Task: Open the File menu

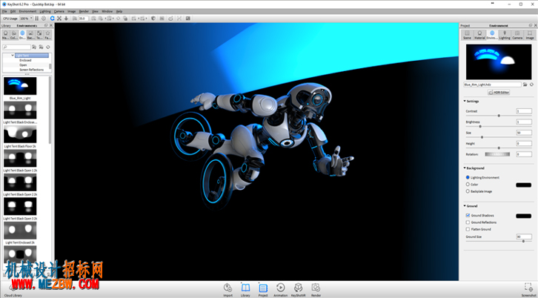Action: (x=4, y=11)
